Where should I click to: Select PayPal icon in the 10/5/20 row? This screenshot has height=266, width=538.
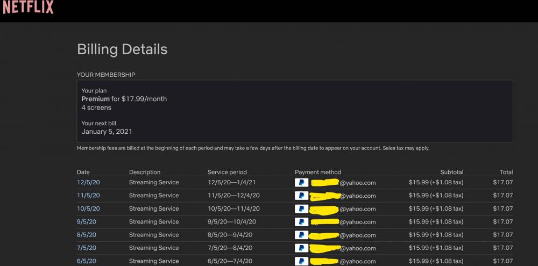pos(301,209)
